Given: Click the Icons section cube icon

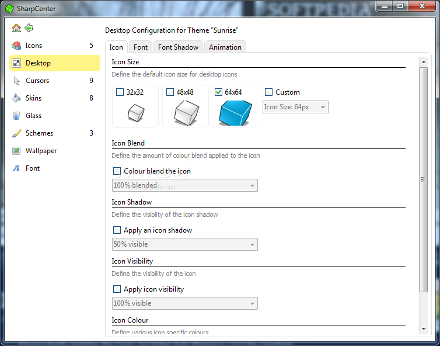Looking at the screenshot, I should pos(16,46).
